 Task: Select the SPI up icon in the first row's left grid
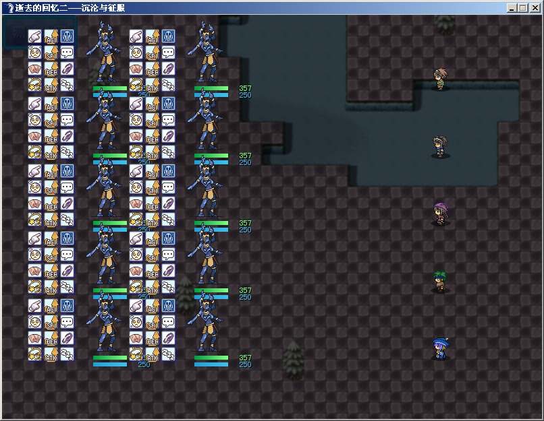click(x=51, y=53)
